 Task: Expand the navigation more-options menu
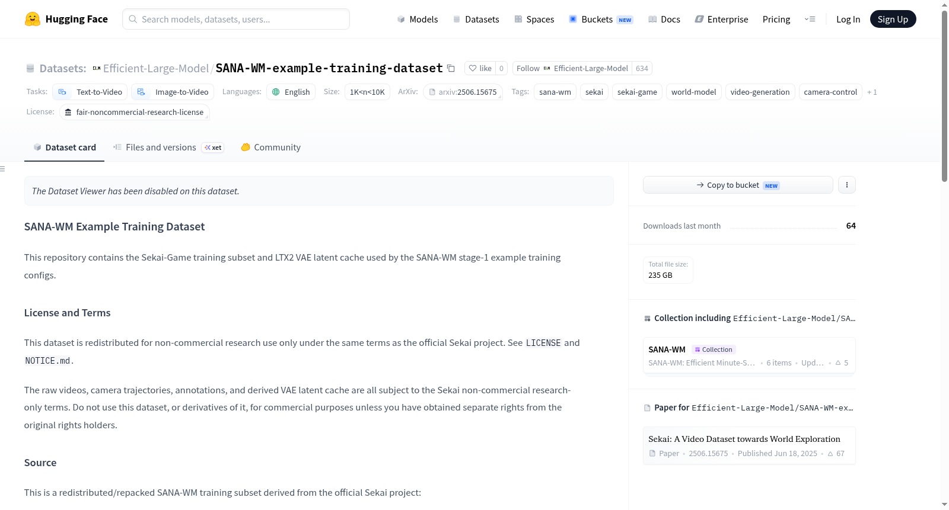click(810, 19)
